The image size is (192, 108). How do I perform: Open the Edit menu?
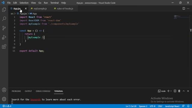(15, 3)
